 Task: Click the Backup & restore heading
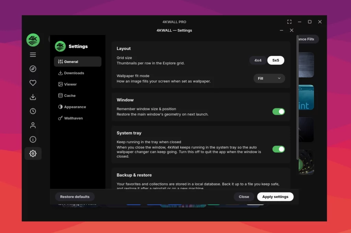[134, 175]
